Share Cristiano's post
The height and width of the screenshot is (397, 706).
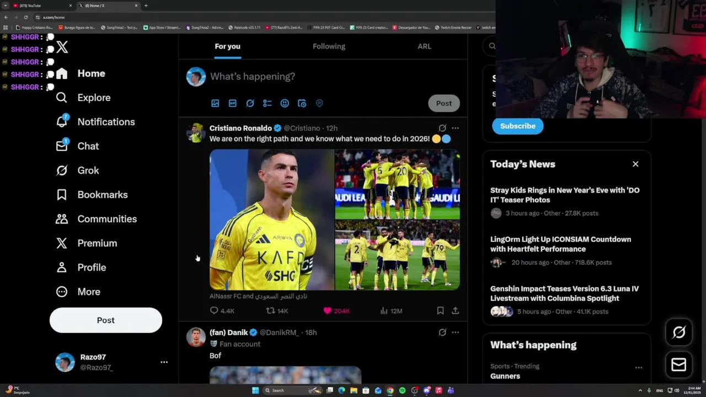coord(455,311)
